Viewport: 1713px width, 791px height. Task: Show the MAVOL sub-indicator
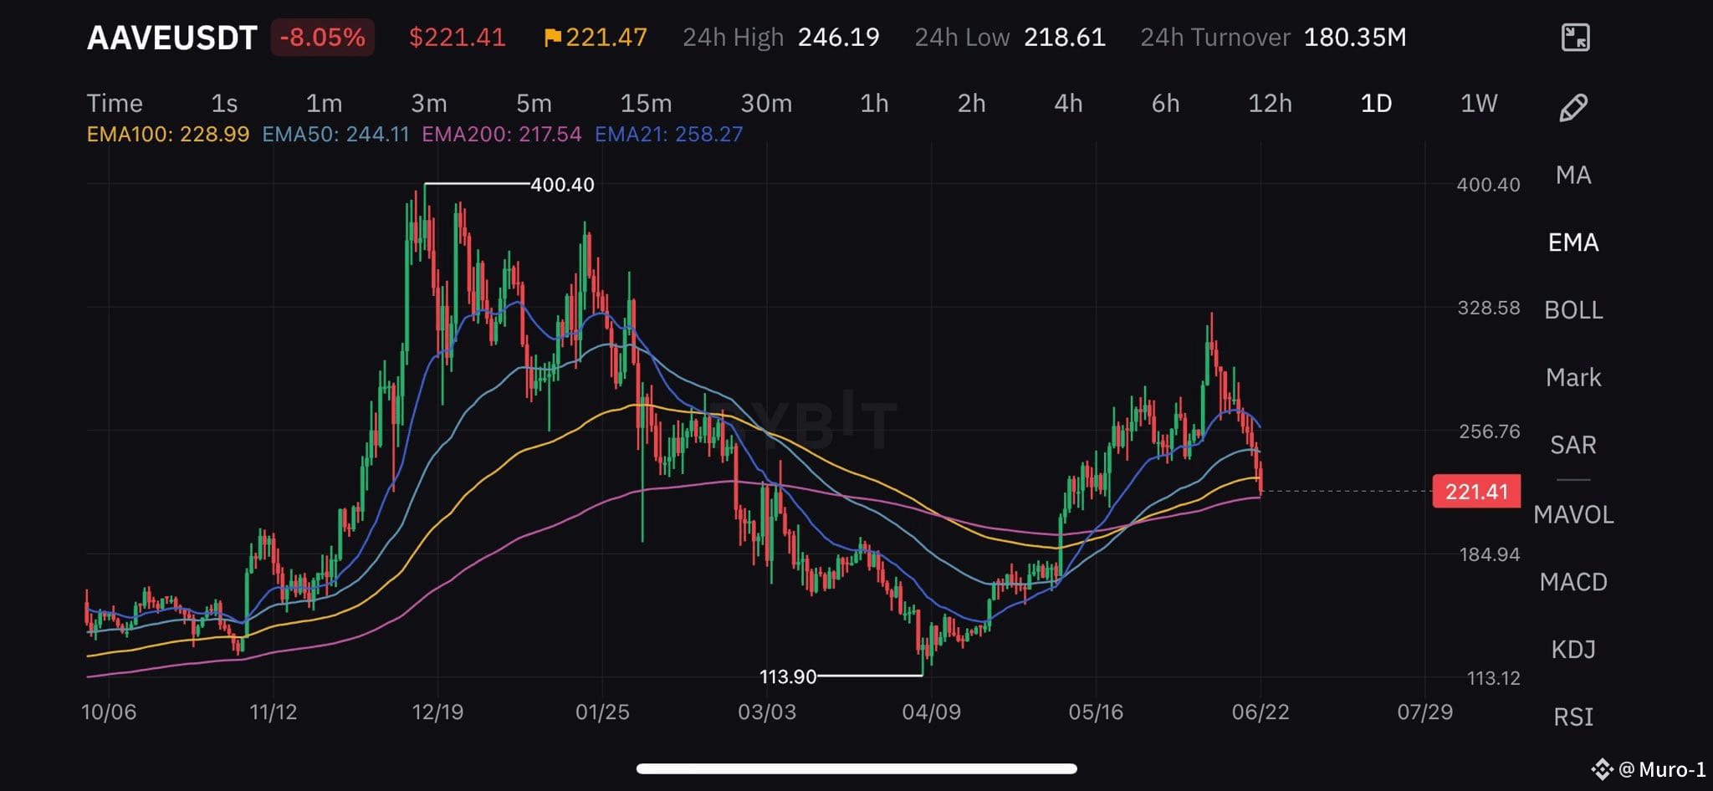[x=1573, y=514]
